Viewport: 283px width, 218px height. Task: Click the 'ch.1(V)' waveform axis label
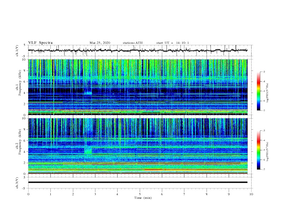(x=17, y=51)
